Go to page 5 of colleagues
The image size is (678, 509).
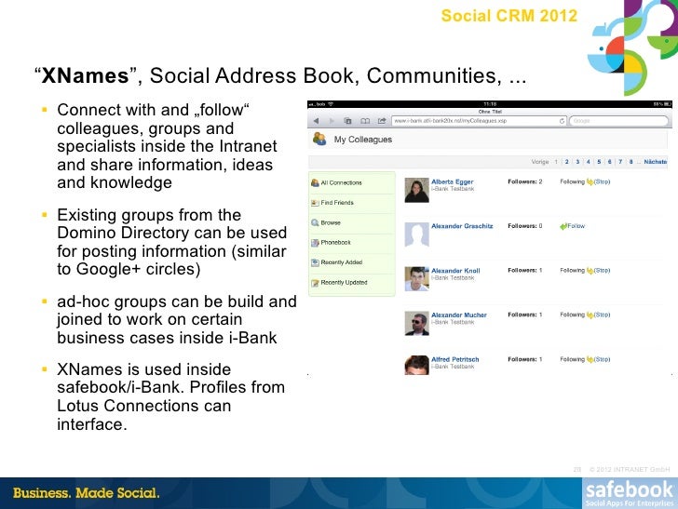tap(599, 162)
